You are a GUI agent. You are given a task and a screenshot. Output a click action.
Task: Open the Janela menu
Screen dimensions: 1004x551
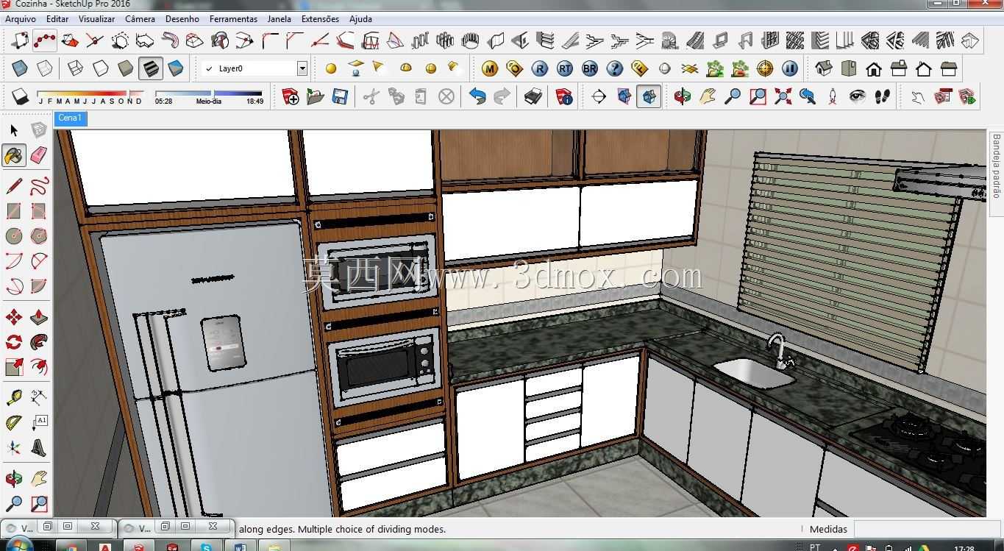[280, 19]
